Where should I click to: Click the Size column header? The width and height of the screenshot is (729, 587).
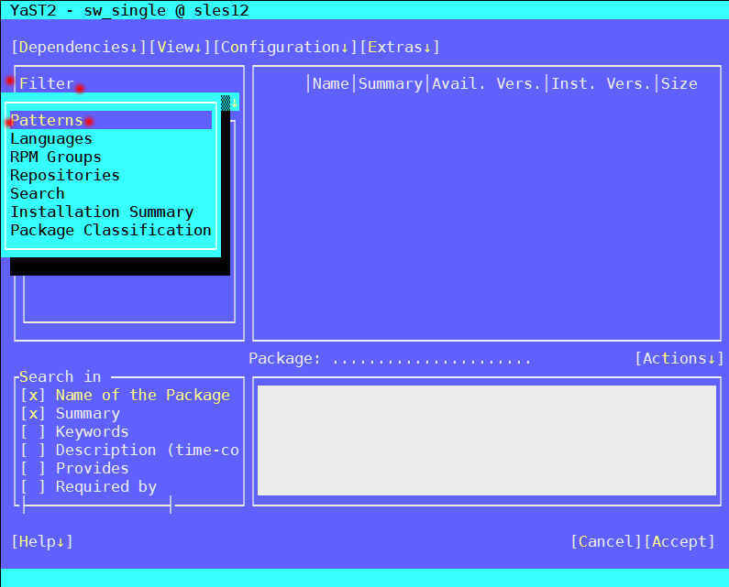(679, 83)
